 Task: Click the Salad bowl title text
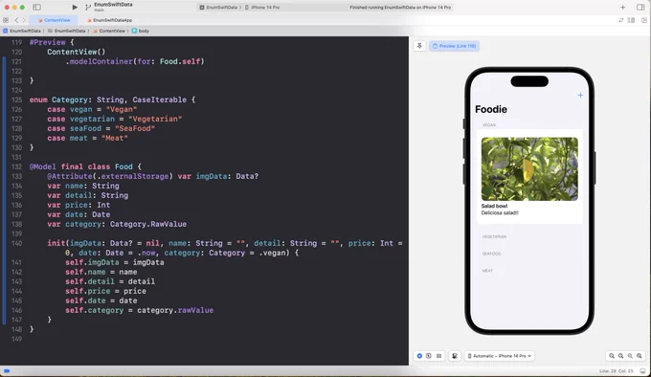pyautogui.click(x=494, y=206)
